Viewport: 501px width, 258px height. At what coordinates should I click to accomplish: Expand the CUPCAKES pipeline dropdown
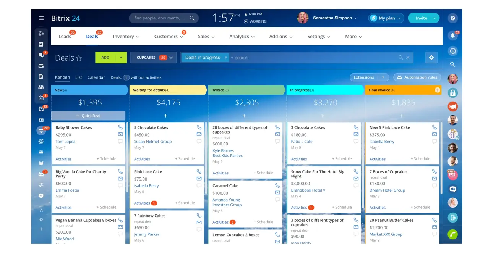click(x=171, y=58)
